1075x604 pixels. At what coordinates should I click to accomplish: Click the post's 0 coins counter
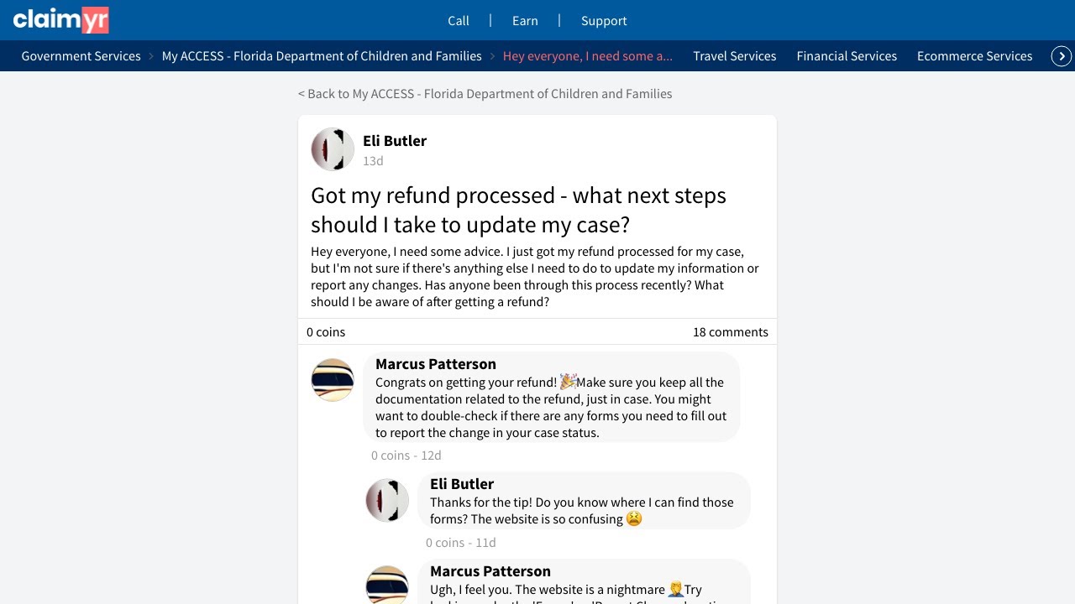[326, 332]
